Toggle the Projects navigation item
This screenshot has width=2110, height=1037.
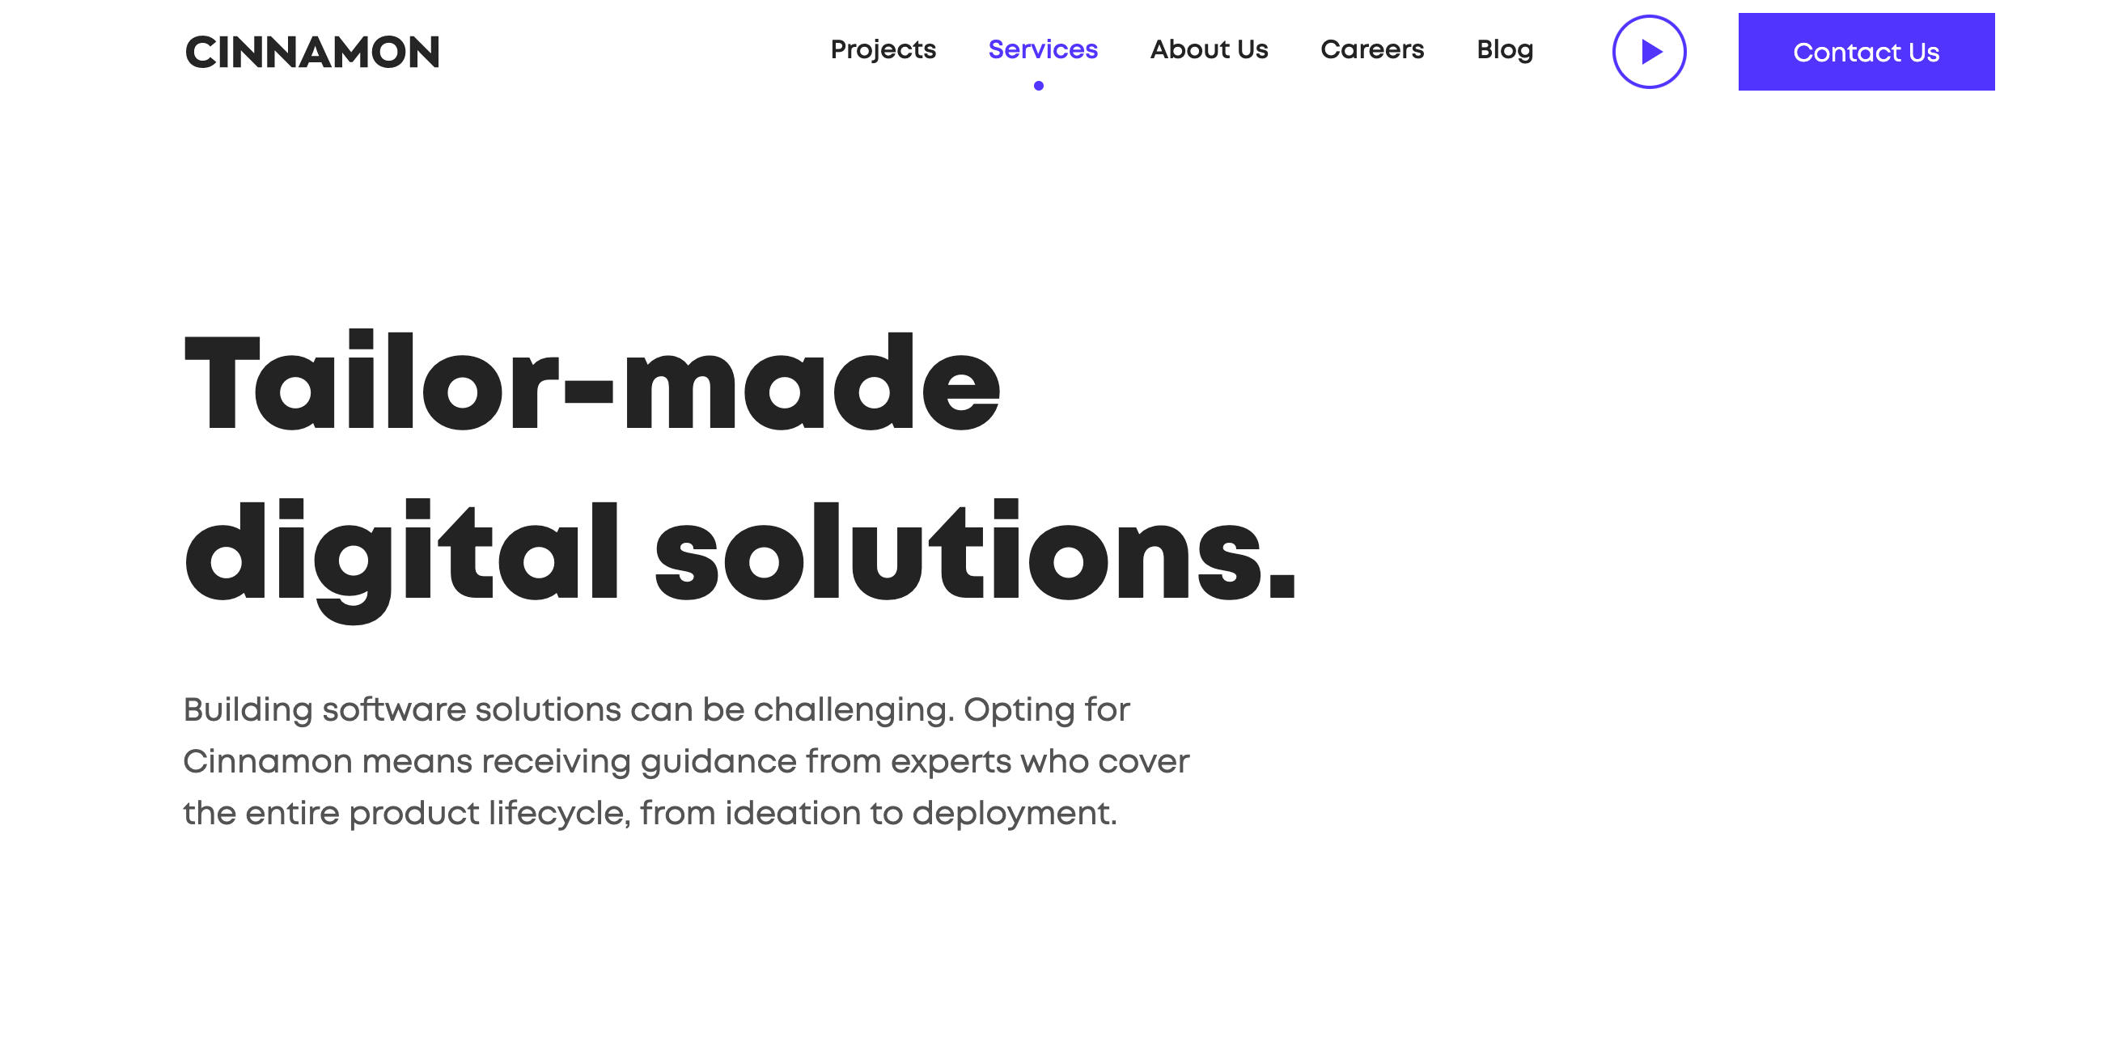(x=883, y=51)
